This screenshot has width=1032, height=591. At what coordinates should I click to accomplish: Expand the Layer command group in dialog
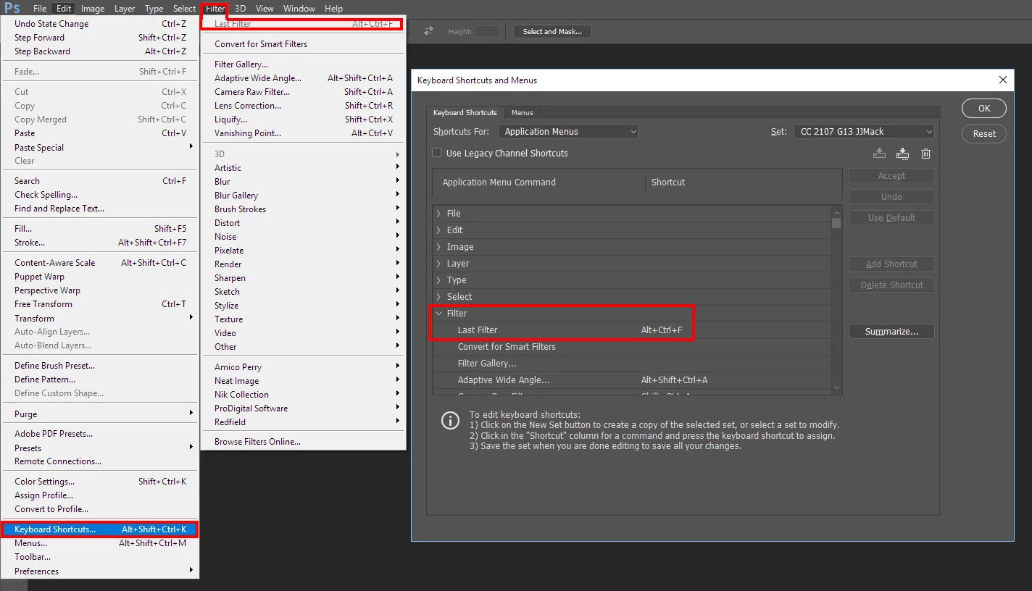(x=438, y=264)
